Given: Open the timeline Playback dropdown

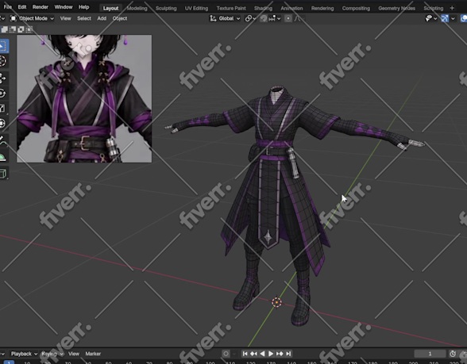Looking at the screenshot, I should pyautogui.click(x=24, y=354).
